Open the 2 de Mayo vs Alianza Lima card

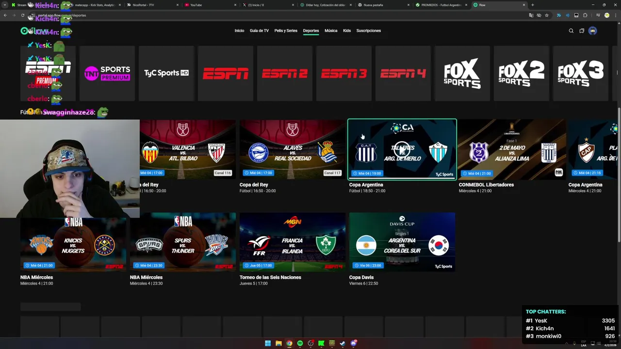pos(512,149)
